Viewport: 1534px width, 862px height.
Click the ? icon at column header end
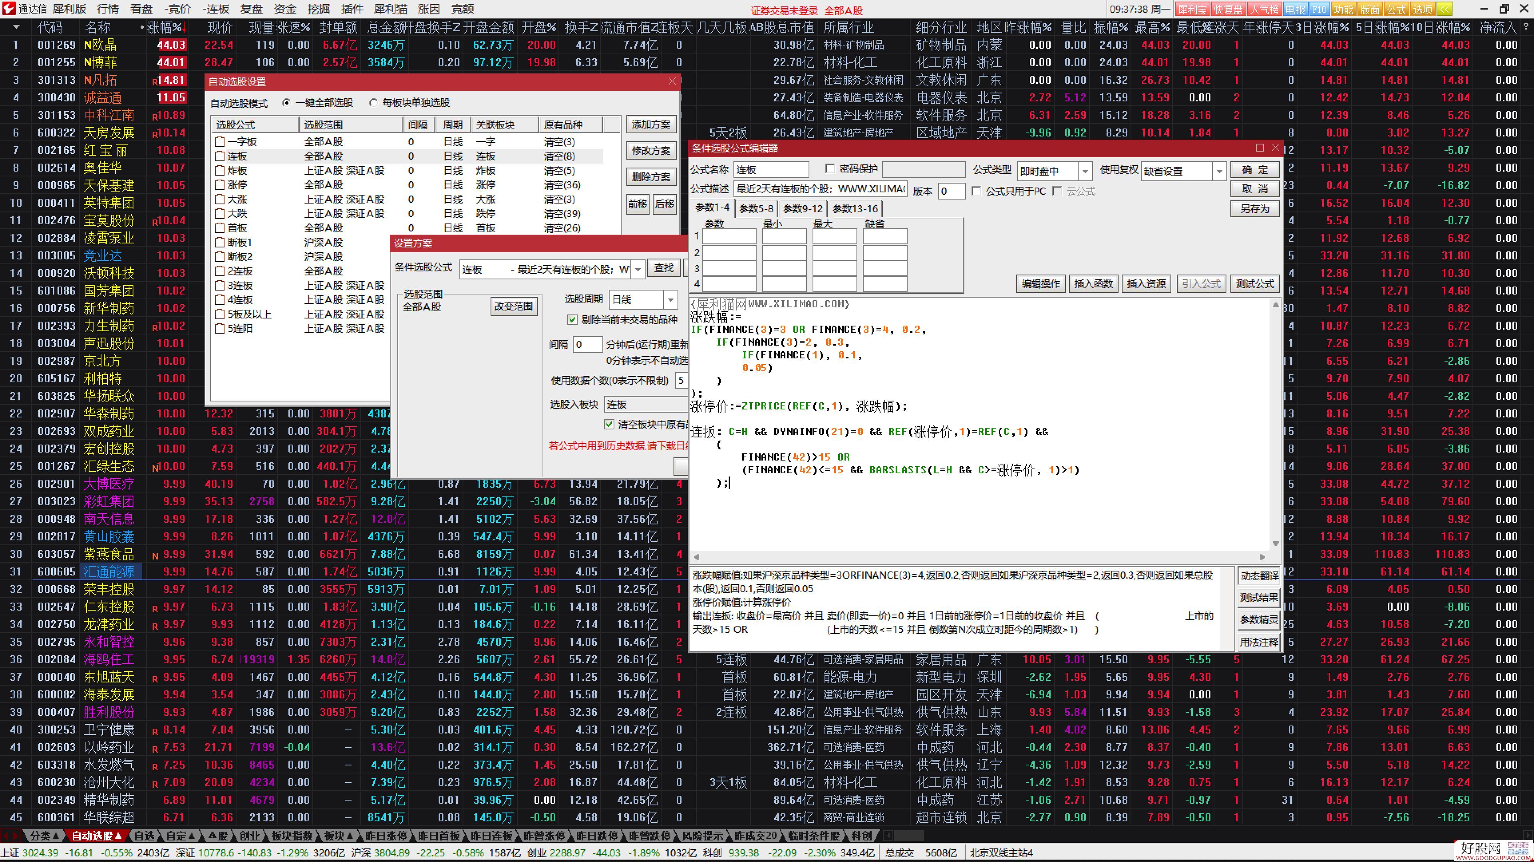pyautogui.click(x=1526, y=27)
